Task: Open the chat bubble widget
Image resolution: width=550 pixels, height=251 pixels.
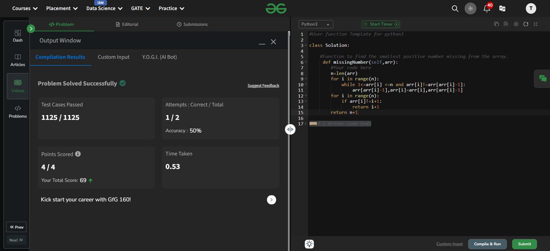Action: click(543, 79)
